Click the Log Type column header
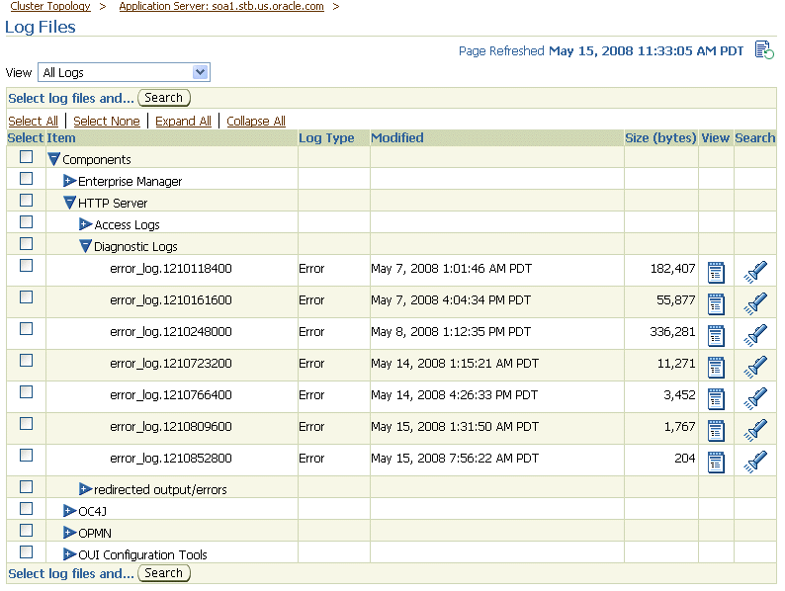The width and height of the screenshot is (785, 591). pyautogui.click(x=326, y=137)
